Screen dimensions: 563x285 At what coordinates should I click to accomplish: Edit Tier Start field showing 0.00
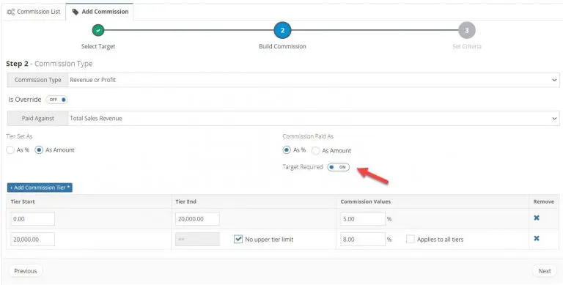tap(33, 218)
